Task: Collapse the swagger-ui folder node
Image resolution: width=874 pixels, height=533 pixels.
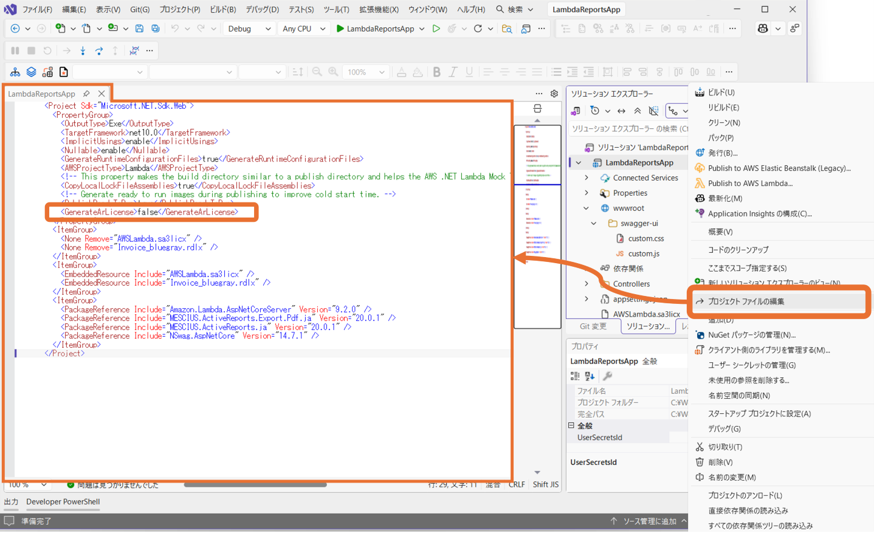Action: [x=594, y=224]
